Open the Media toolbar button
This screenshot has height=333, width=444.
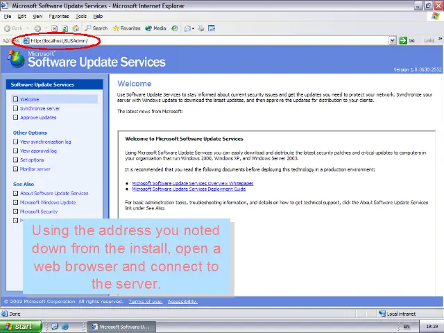coord(155,28)
